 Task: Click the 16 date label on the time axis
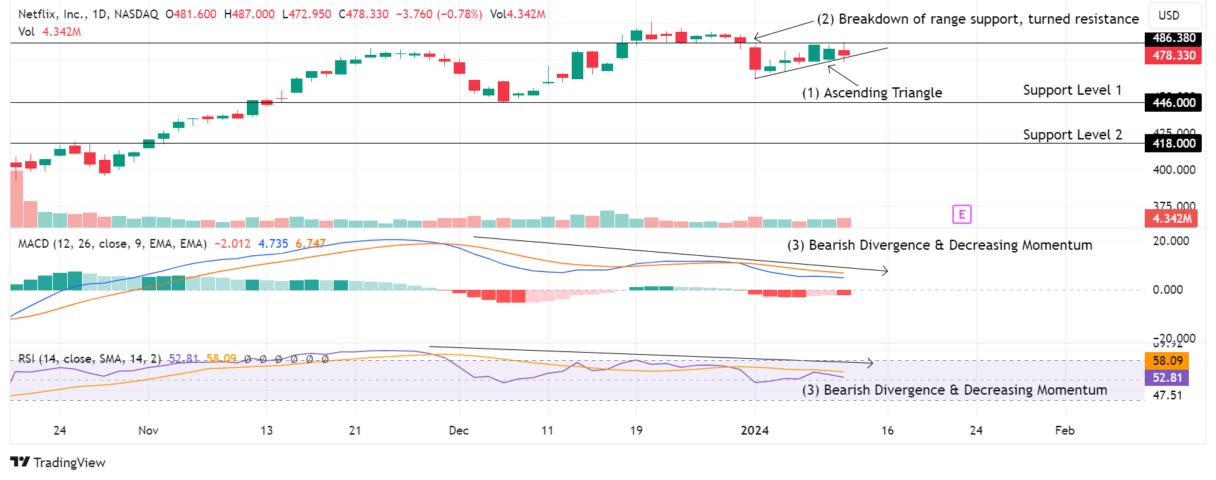click(888, 431)
